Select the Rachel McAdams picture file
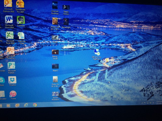The image size is (162, 121). [x=55, y=94]
